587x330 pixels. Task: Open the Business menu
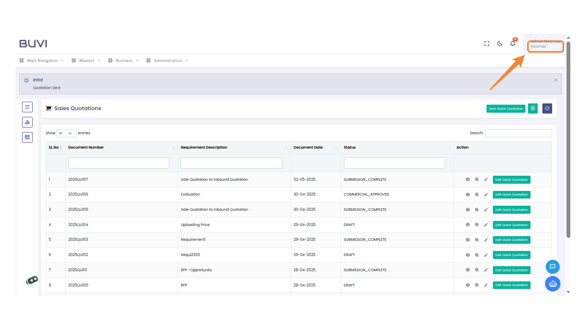[124, 61]
